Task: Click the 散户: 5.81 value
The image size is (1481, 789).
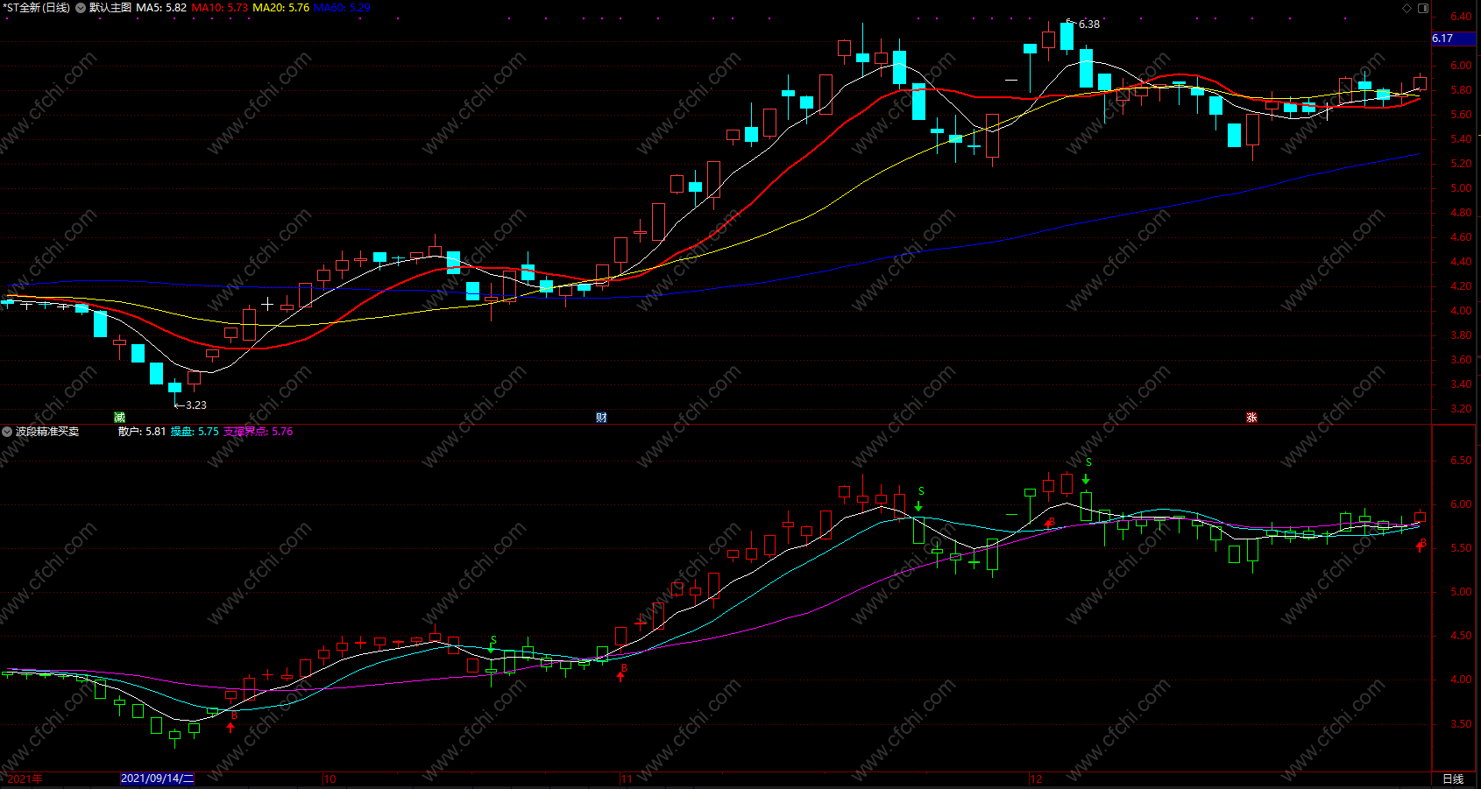Action: [142, 432]
